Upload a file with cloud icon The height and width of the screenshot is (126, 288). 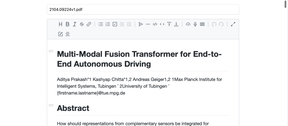tap(188, 24)
